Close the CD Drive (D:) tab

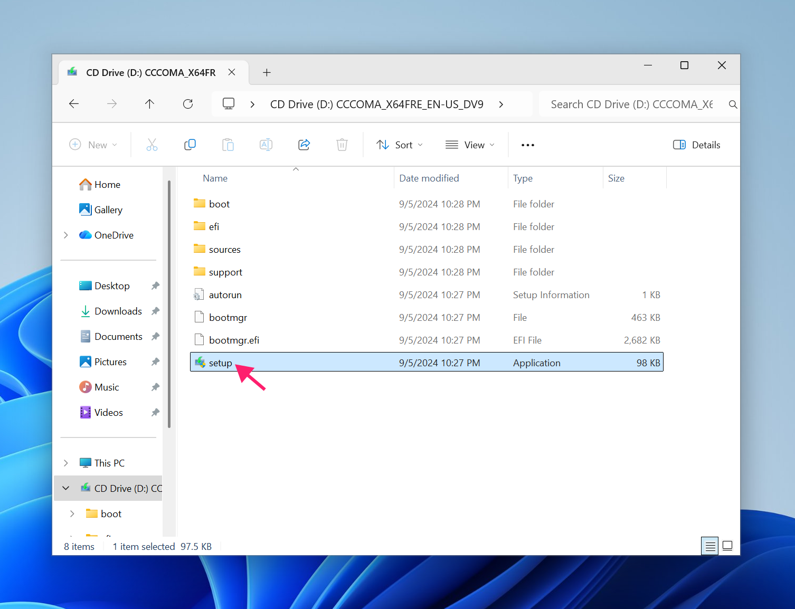coord(232,72)
